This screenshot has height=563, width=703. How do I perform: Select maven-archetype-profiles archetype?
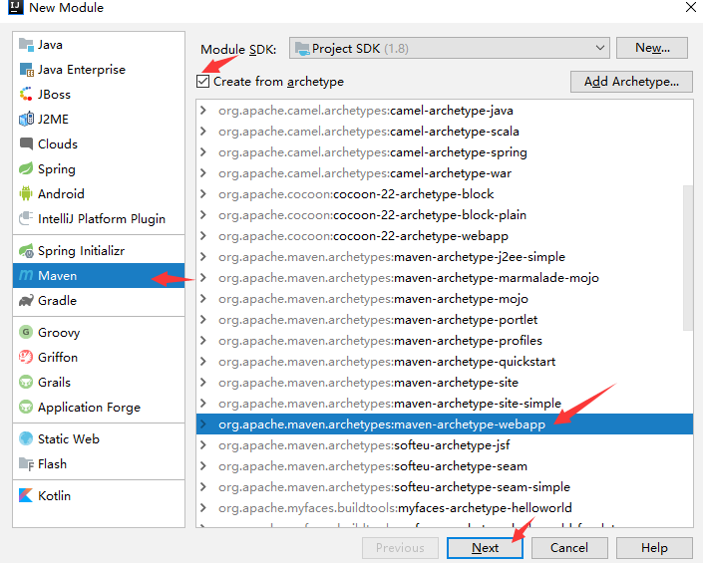(445, 341)
